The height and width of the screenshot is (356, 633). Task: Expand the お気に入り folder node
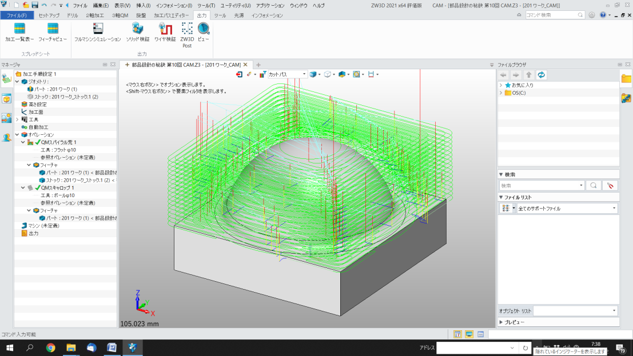click(501, 85)
